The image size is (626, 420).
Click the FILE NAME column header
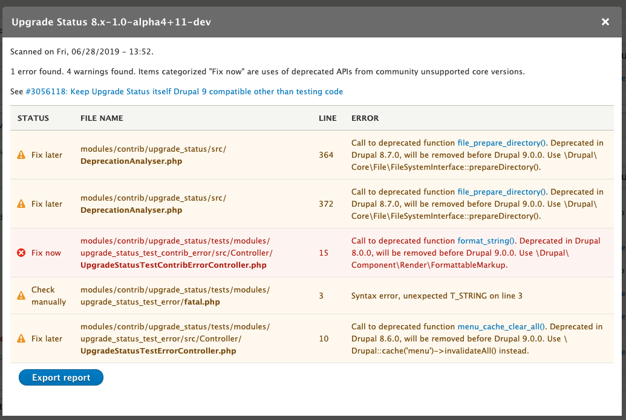pyautogui.click(x=102, y=118)
